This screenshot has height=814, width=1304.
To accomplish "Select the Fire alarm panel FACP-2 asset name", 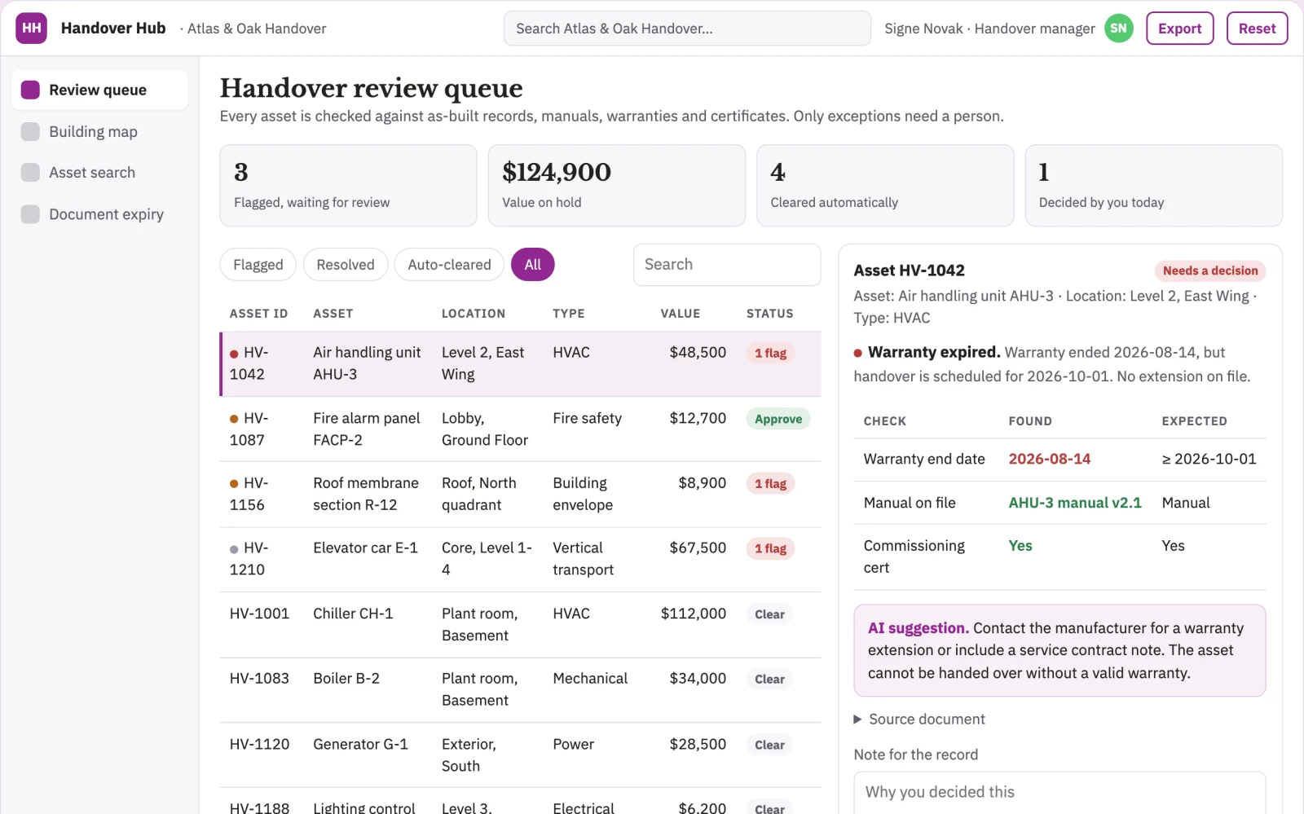I will [367, 429].
